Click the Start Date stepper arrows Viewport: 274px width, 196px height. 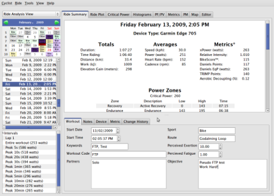pyautogui.click(x=118, y=130)
